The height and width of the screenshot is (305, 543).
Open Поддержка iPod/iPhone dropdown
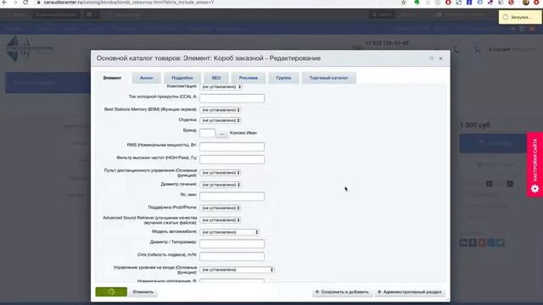tap(221, 208)
